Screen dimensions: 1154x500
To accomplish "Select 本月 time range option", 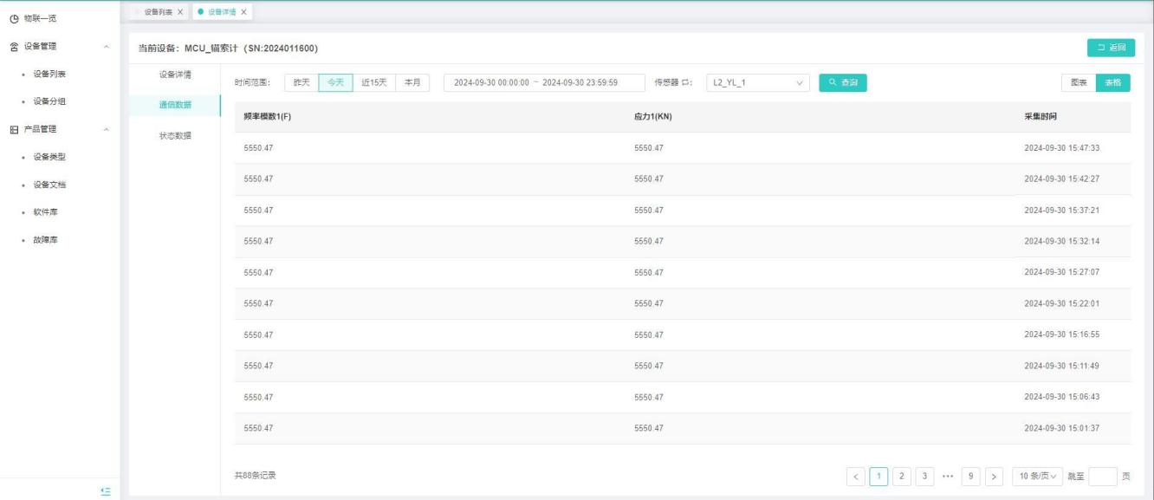I will click(412, 82).
